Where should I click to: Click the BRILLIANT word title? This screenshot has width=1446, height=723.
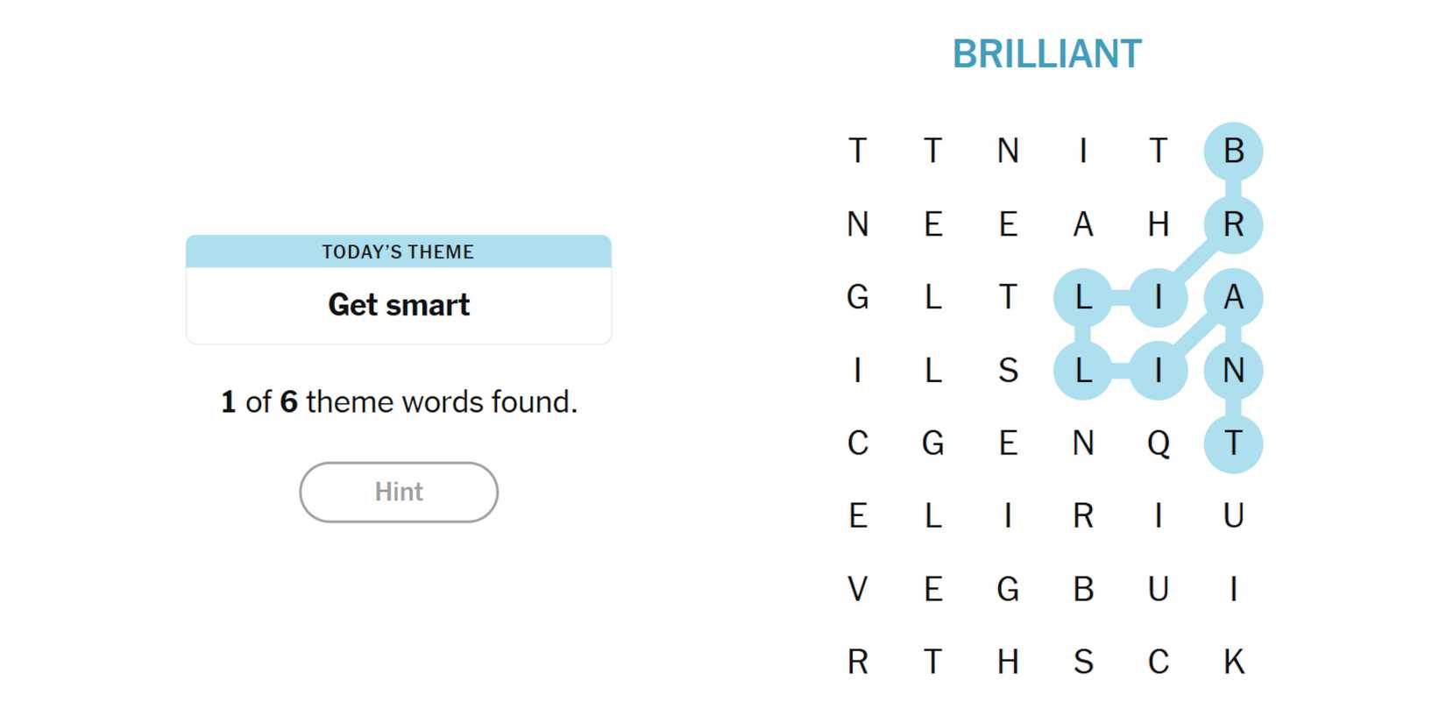[1046, 54]
